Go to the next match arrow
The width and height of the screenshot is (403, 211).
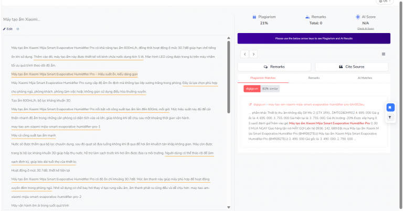253,54
